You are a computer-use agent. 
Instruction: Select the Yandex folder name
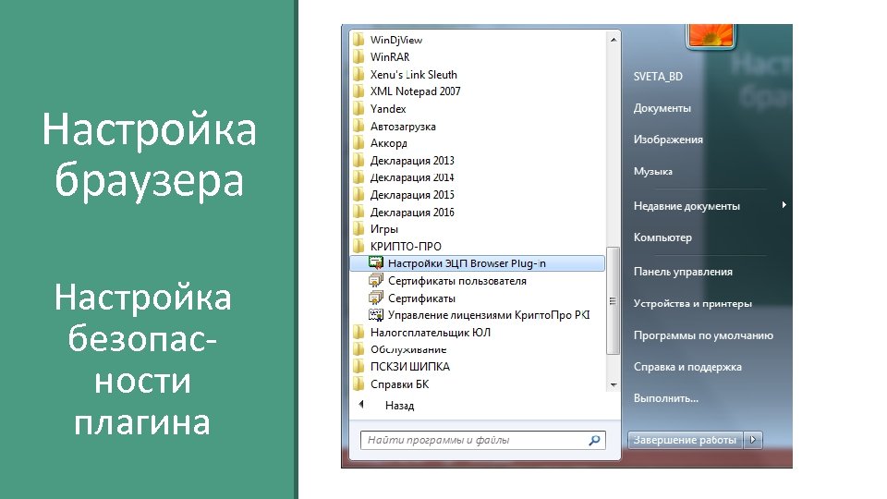pos(388,109)
